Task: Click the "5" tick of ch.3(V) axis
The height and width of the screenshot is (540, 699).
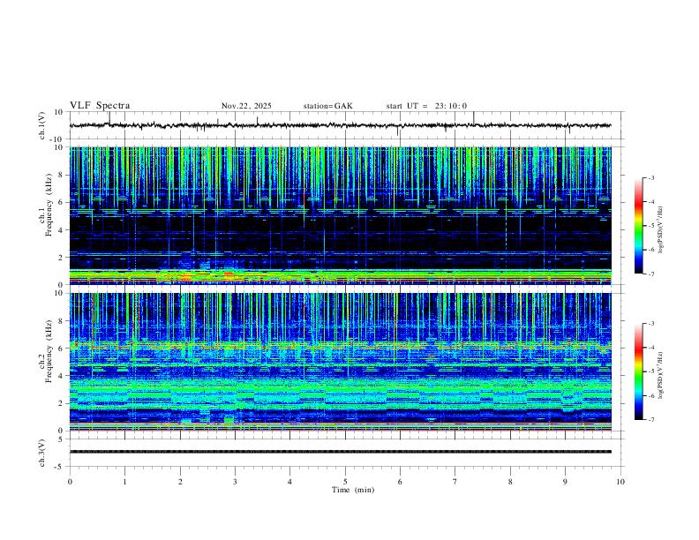Action: tap(62, 439)
